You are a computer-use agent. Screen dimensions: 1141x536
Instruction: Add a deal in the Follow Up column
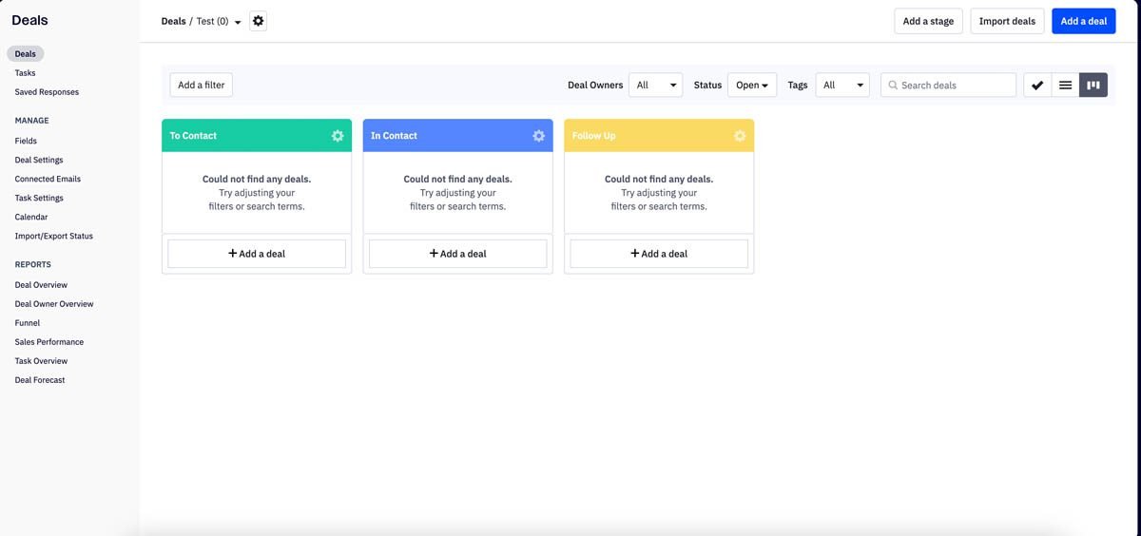[659, 254]
